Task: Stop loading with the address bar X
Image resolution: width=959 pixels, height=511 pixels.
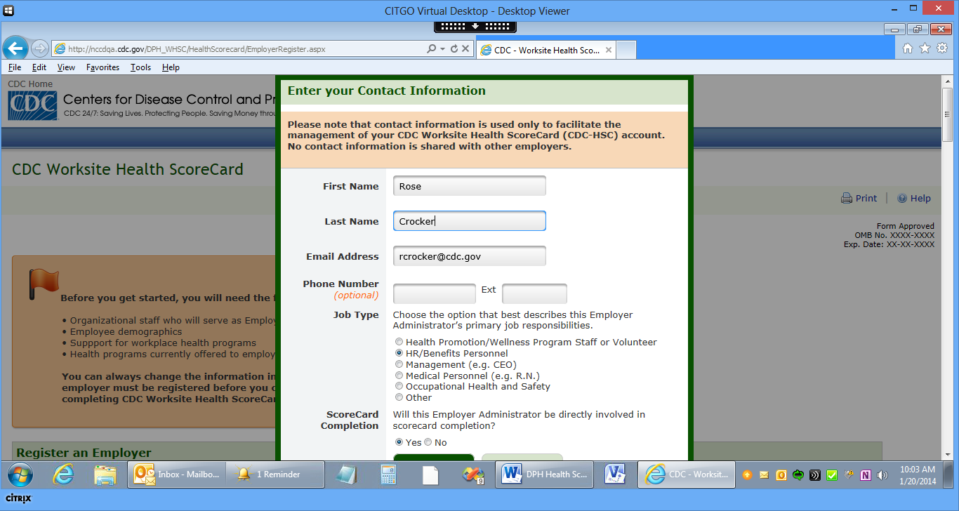Action: [x=465, y=49]
